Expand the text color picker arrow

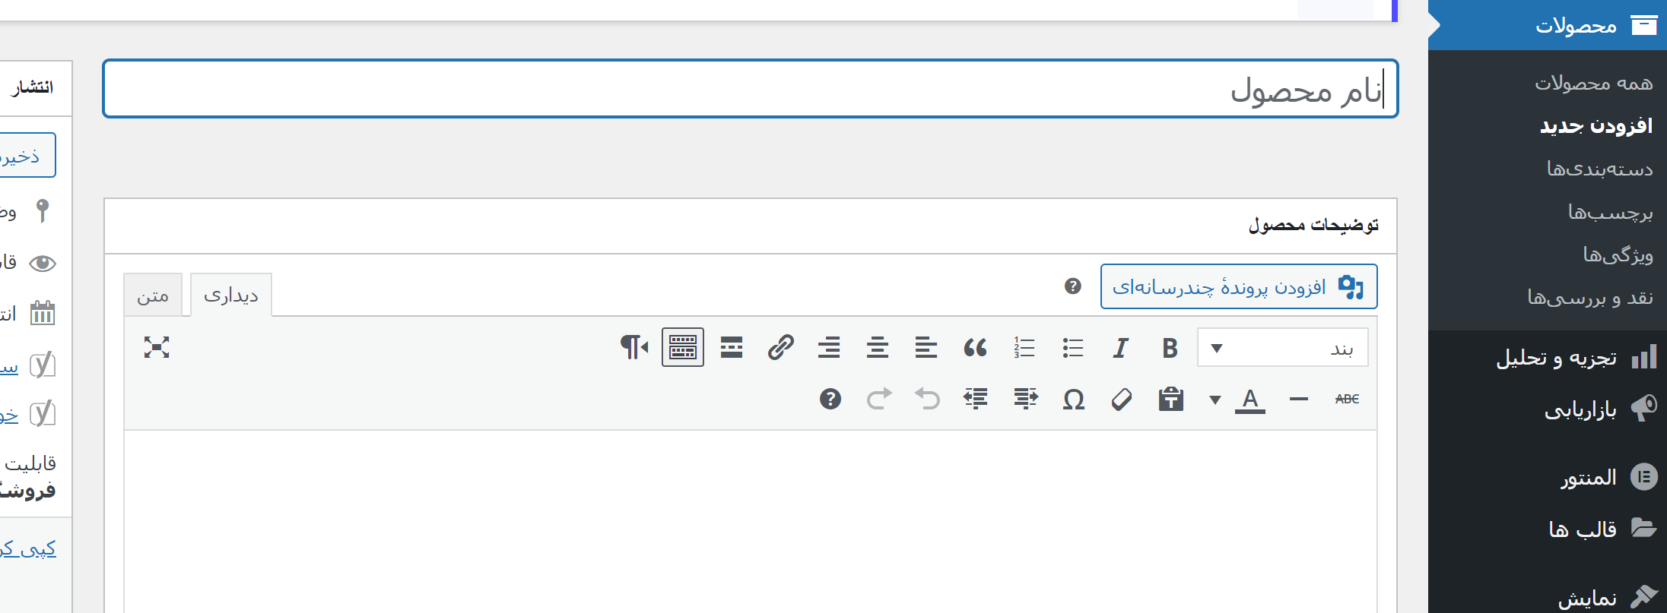1215,400
